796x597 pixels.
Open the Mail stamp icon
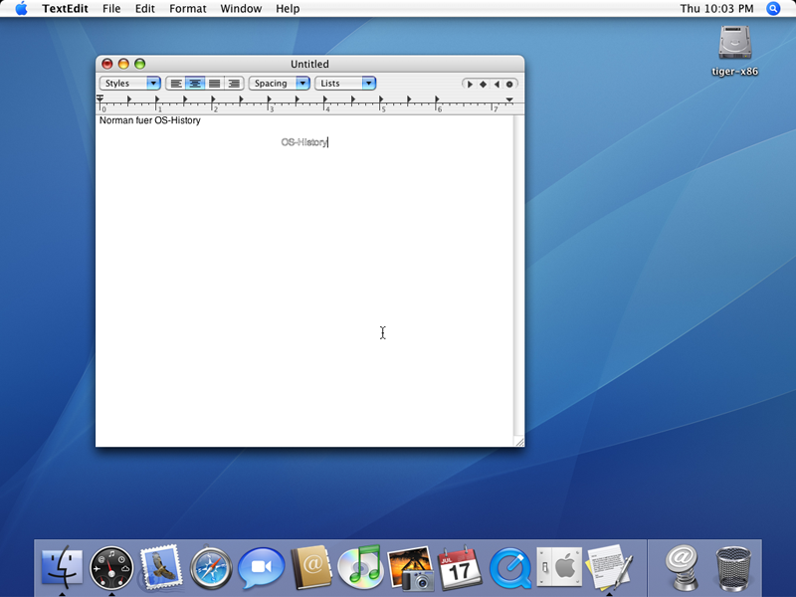click(161, 567)
